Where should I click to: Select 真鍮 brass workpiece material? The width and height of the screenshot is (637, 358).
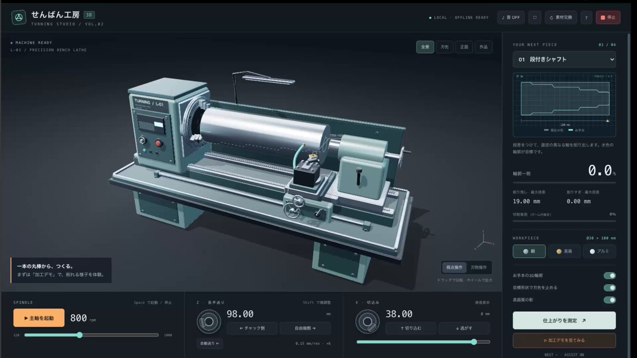tap(564, 251)
